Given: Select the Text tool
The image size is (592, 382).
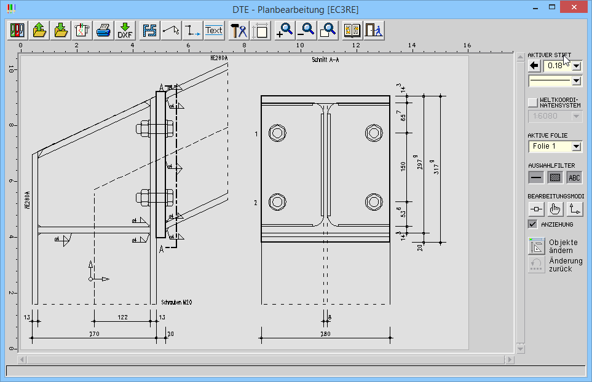Looking at the screenshot, I should [214, 30].
